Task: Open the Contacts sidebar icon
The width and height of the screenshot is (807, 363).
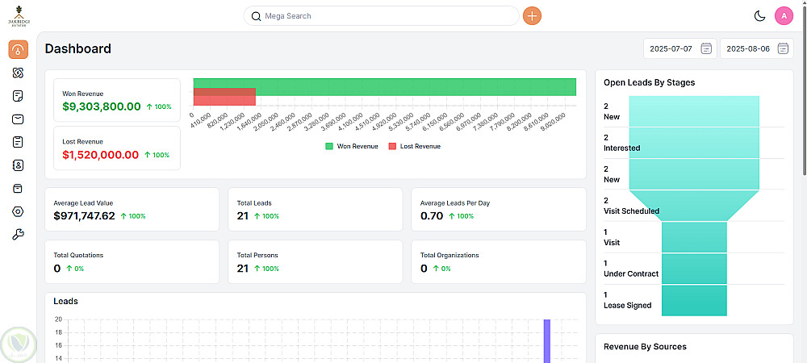Action: pyautogui.click(x=18, y=165)
